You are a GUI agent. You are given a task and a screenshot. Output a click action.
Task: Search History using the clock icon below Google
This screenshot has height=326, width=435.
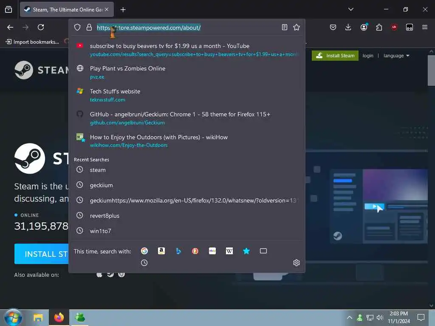144,263
